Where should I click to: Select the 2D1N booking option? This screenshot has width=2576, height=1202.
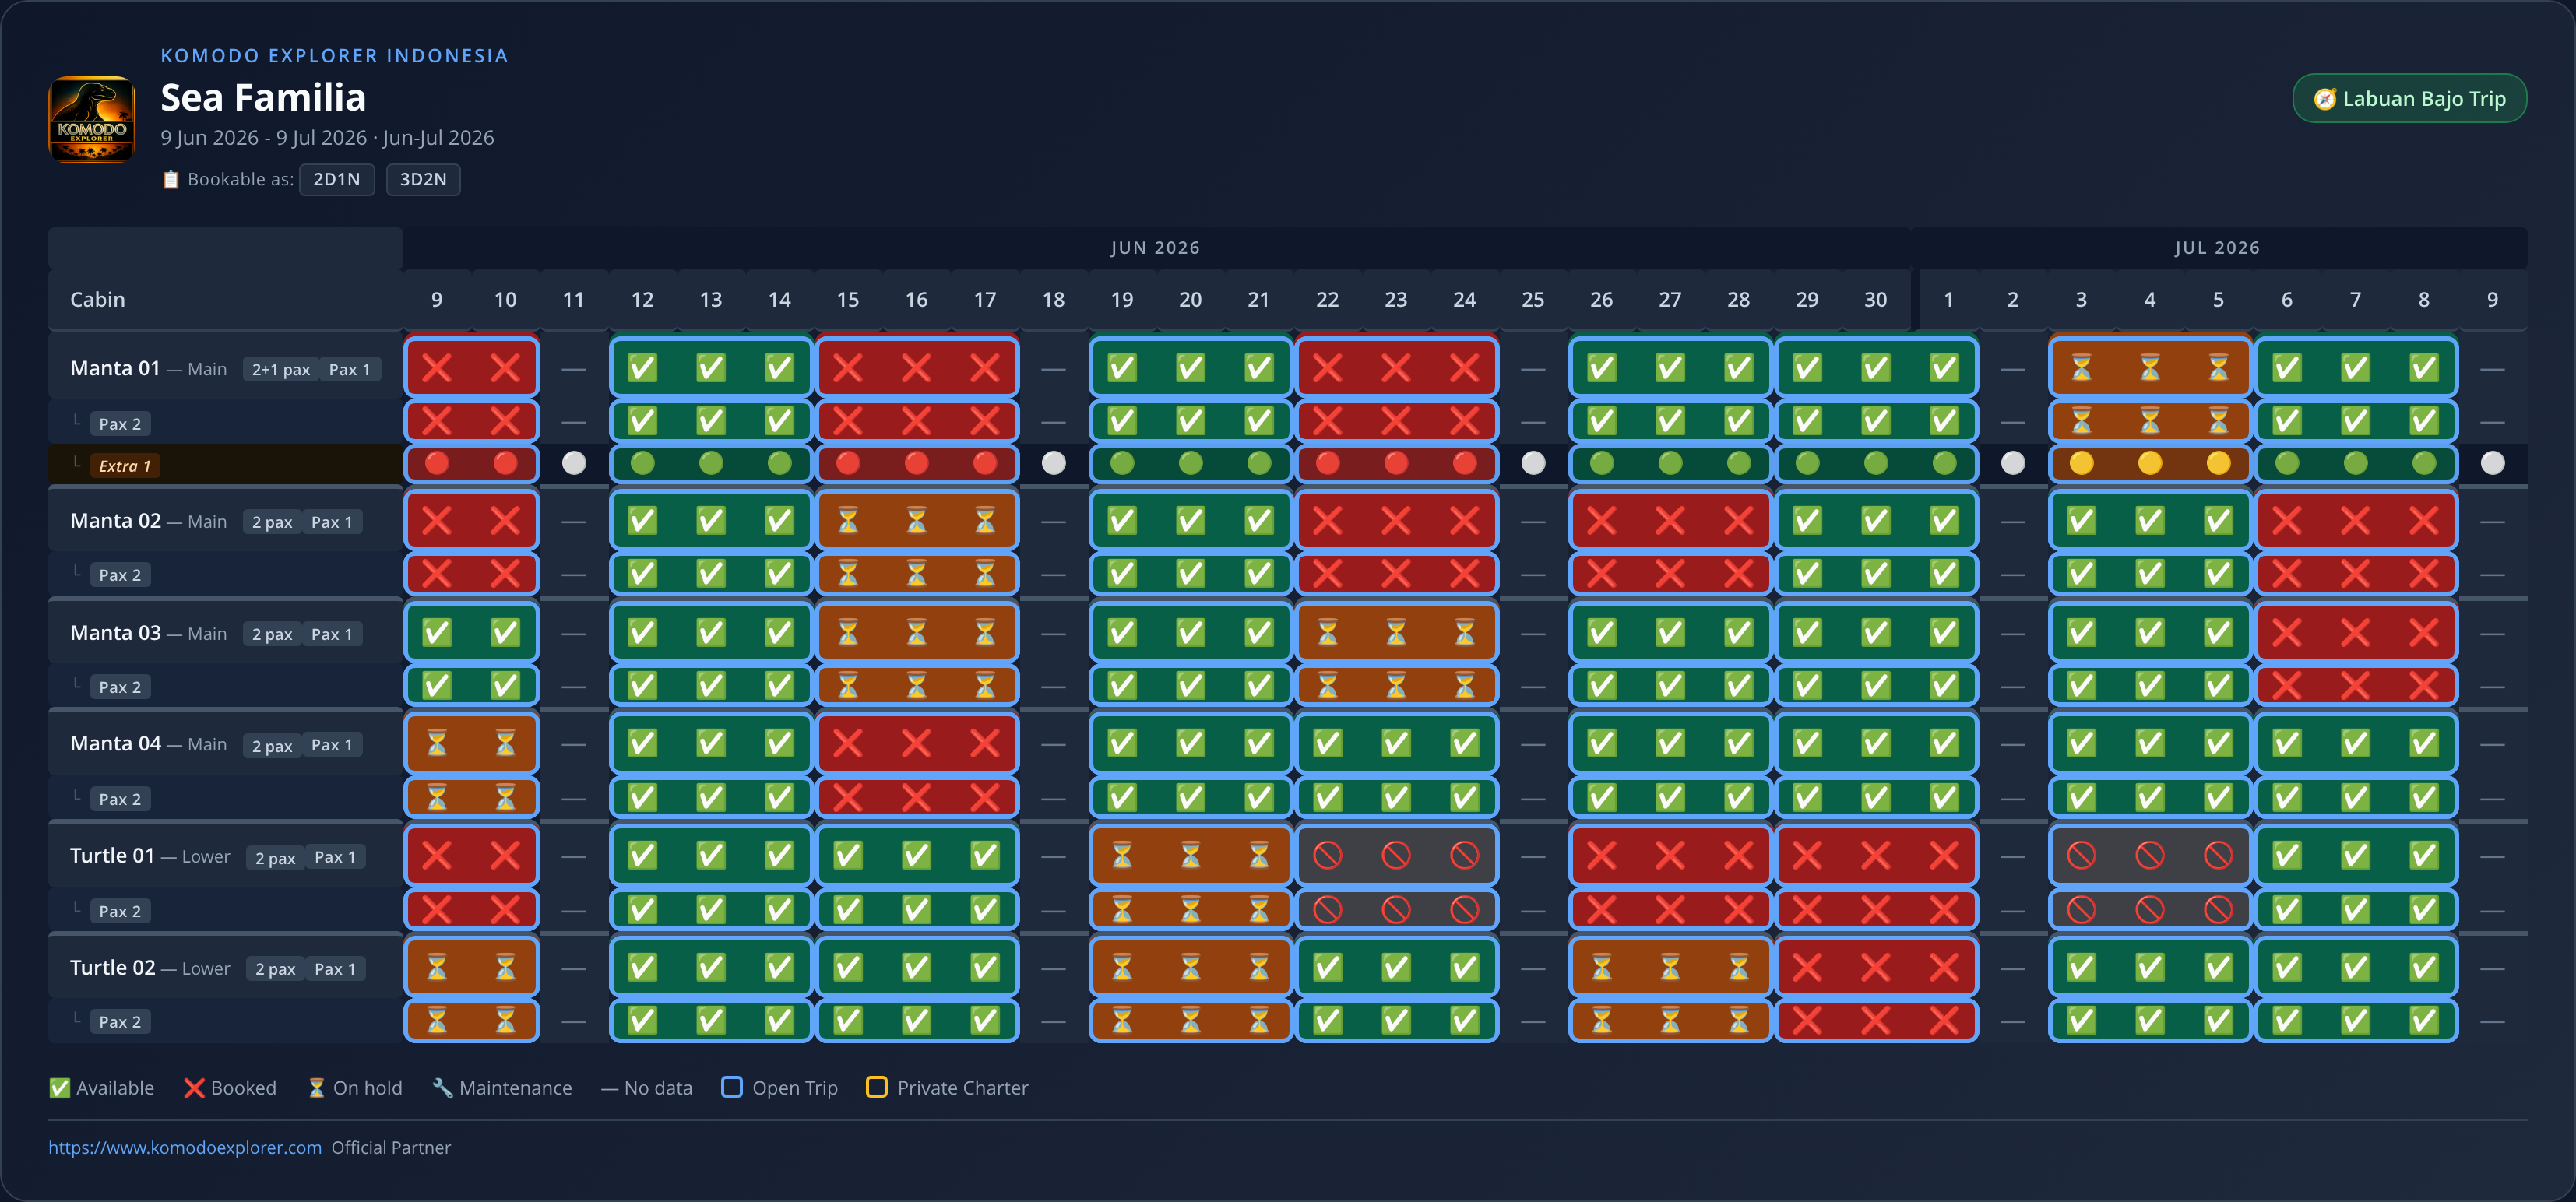(336, 179)
